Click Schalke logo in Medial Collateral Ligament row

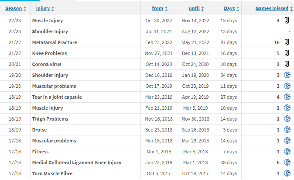[287, 163]
